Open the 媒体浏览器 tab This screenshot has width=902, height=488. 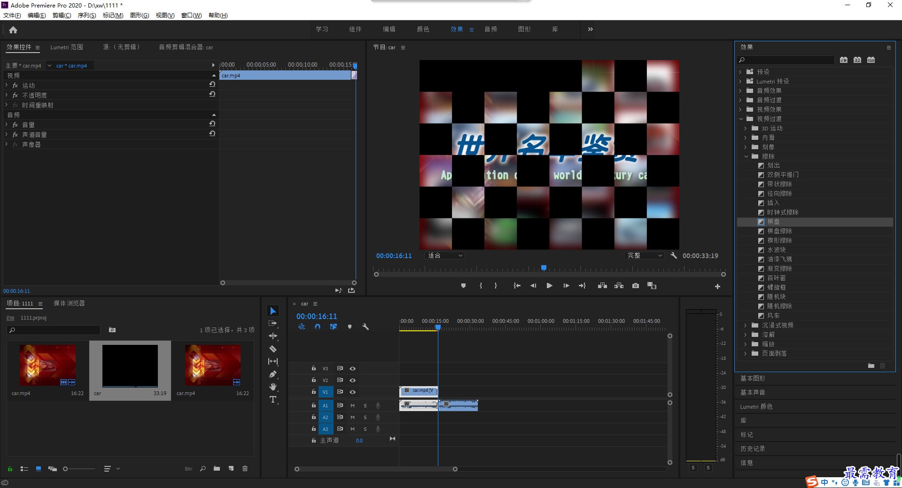69,303
